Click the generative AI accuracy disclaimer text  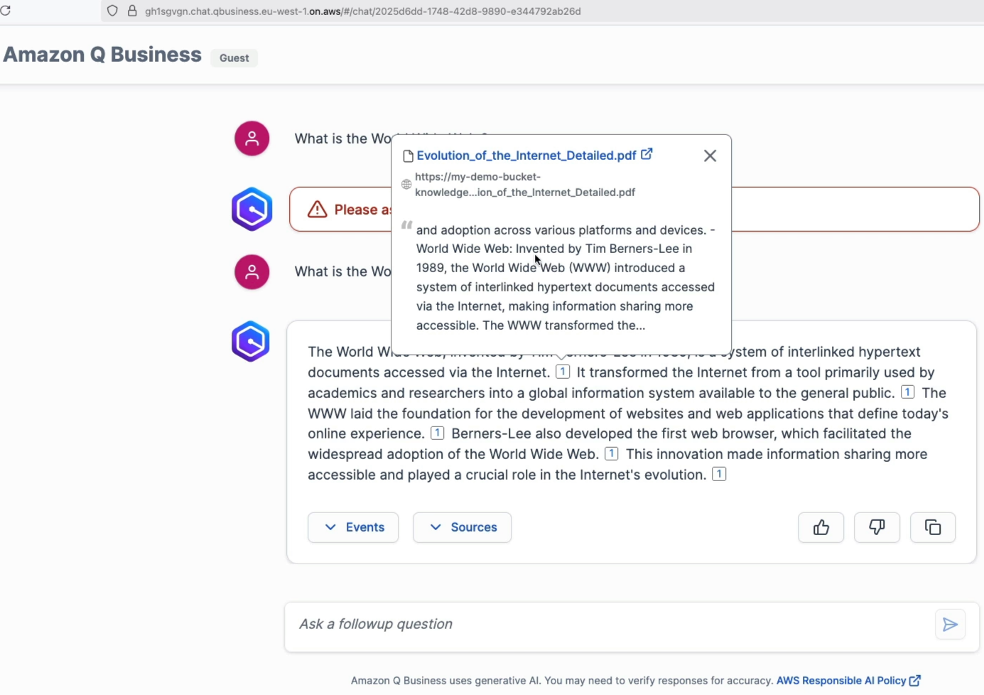(562, 681)
